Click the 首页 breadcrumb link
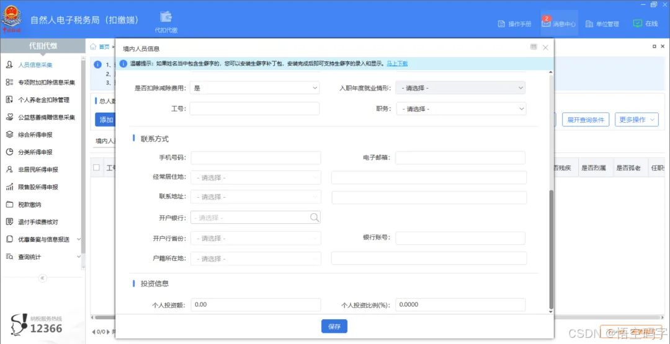670x344 pixels. point(104,46)
